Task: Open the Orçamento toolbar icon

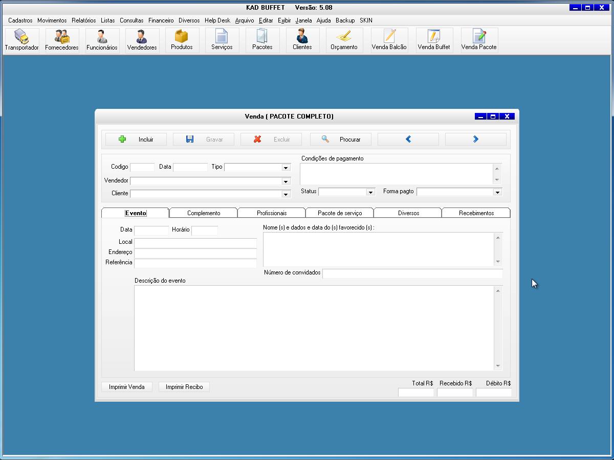Action: (x=344, y=40)
